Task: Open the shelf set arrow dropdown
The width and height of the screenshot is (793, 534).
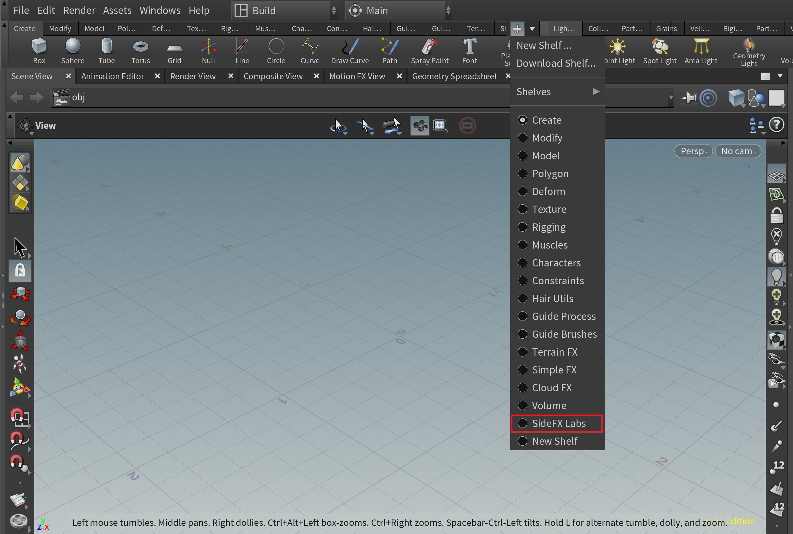Action: [x=532, y=29]
